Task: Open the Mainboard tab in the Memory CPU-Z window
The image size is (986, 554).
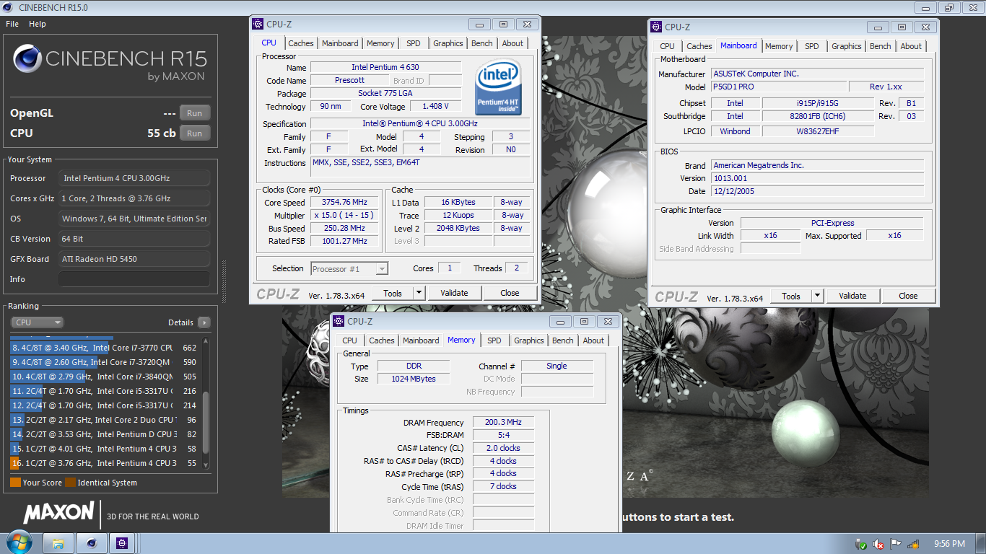Action: click(421, 340)
